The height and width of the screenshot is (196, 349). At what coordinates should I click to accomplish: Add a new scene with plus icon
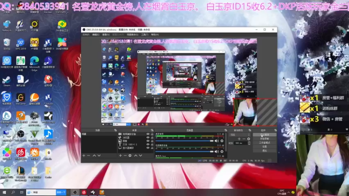[x=84, y=155]
